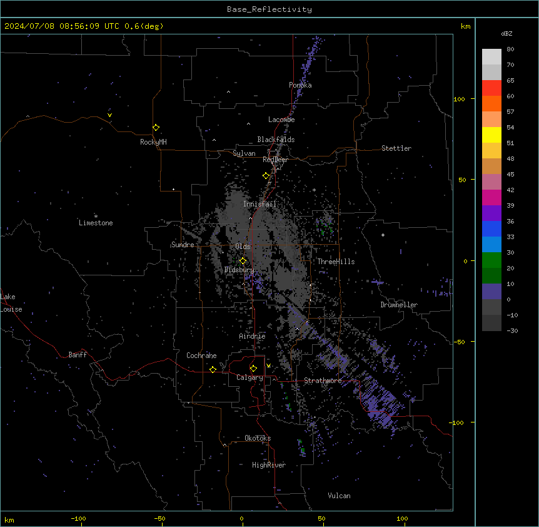
Task: Click the Airdrie label
Action: (252, 336)
